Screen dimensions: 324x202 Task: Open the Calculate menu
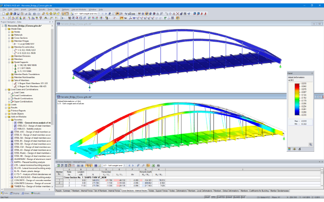32,9
